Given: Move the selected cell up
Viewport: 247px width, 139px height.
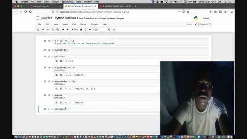Looking at the screenshot, I should pos(63,30).
